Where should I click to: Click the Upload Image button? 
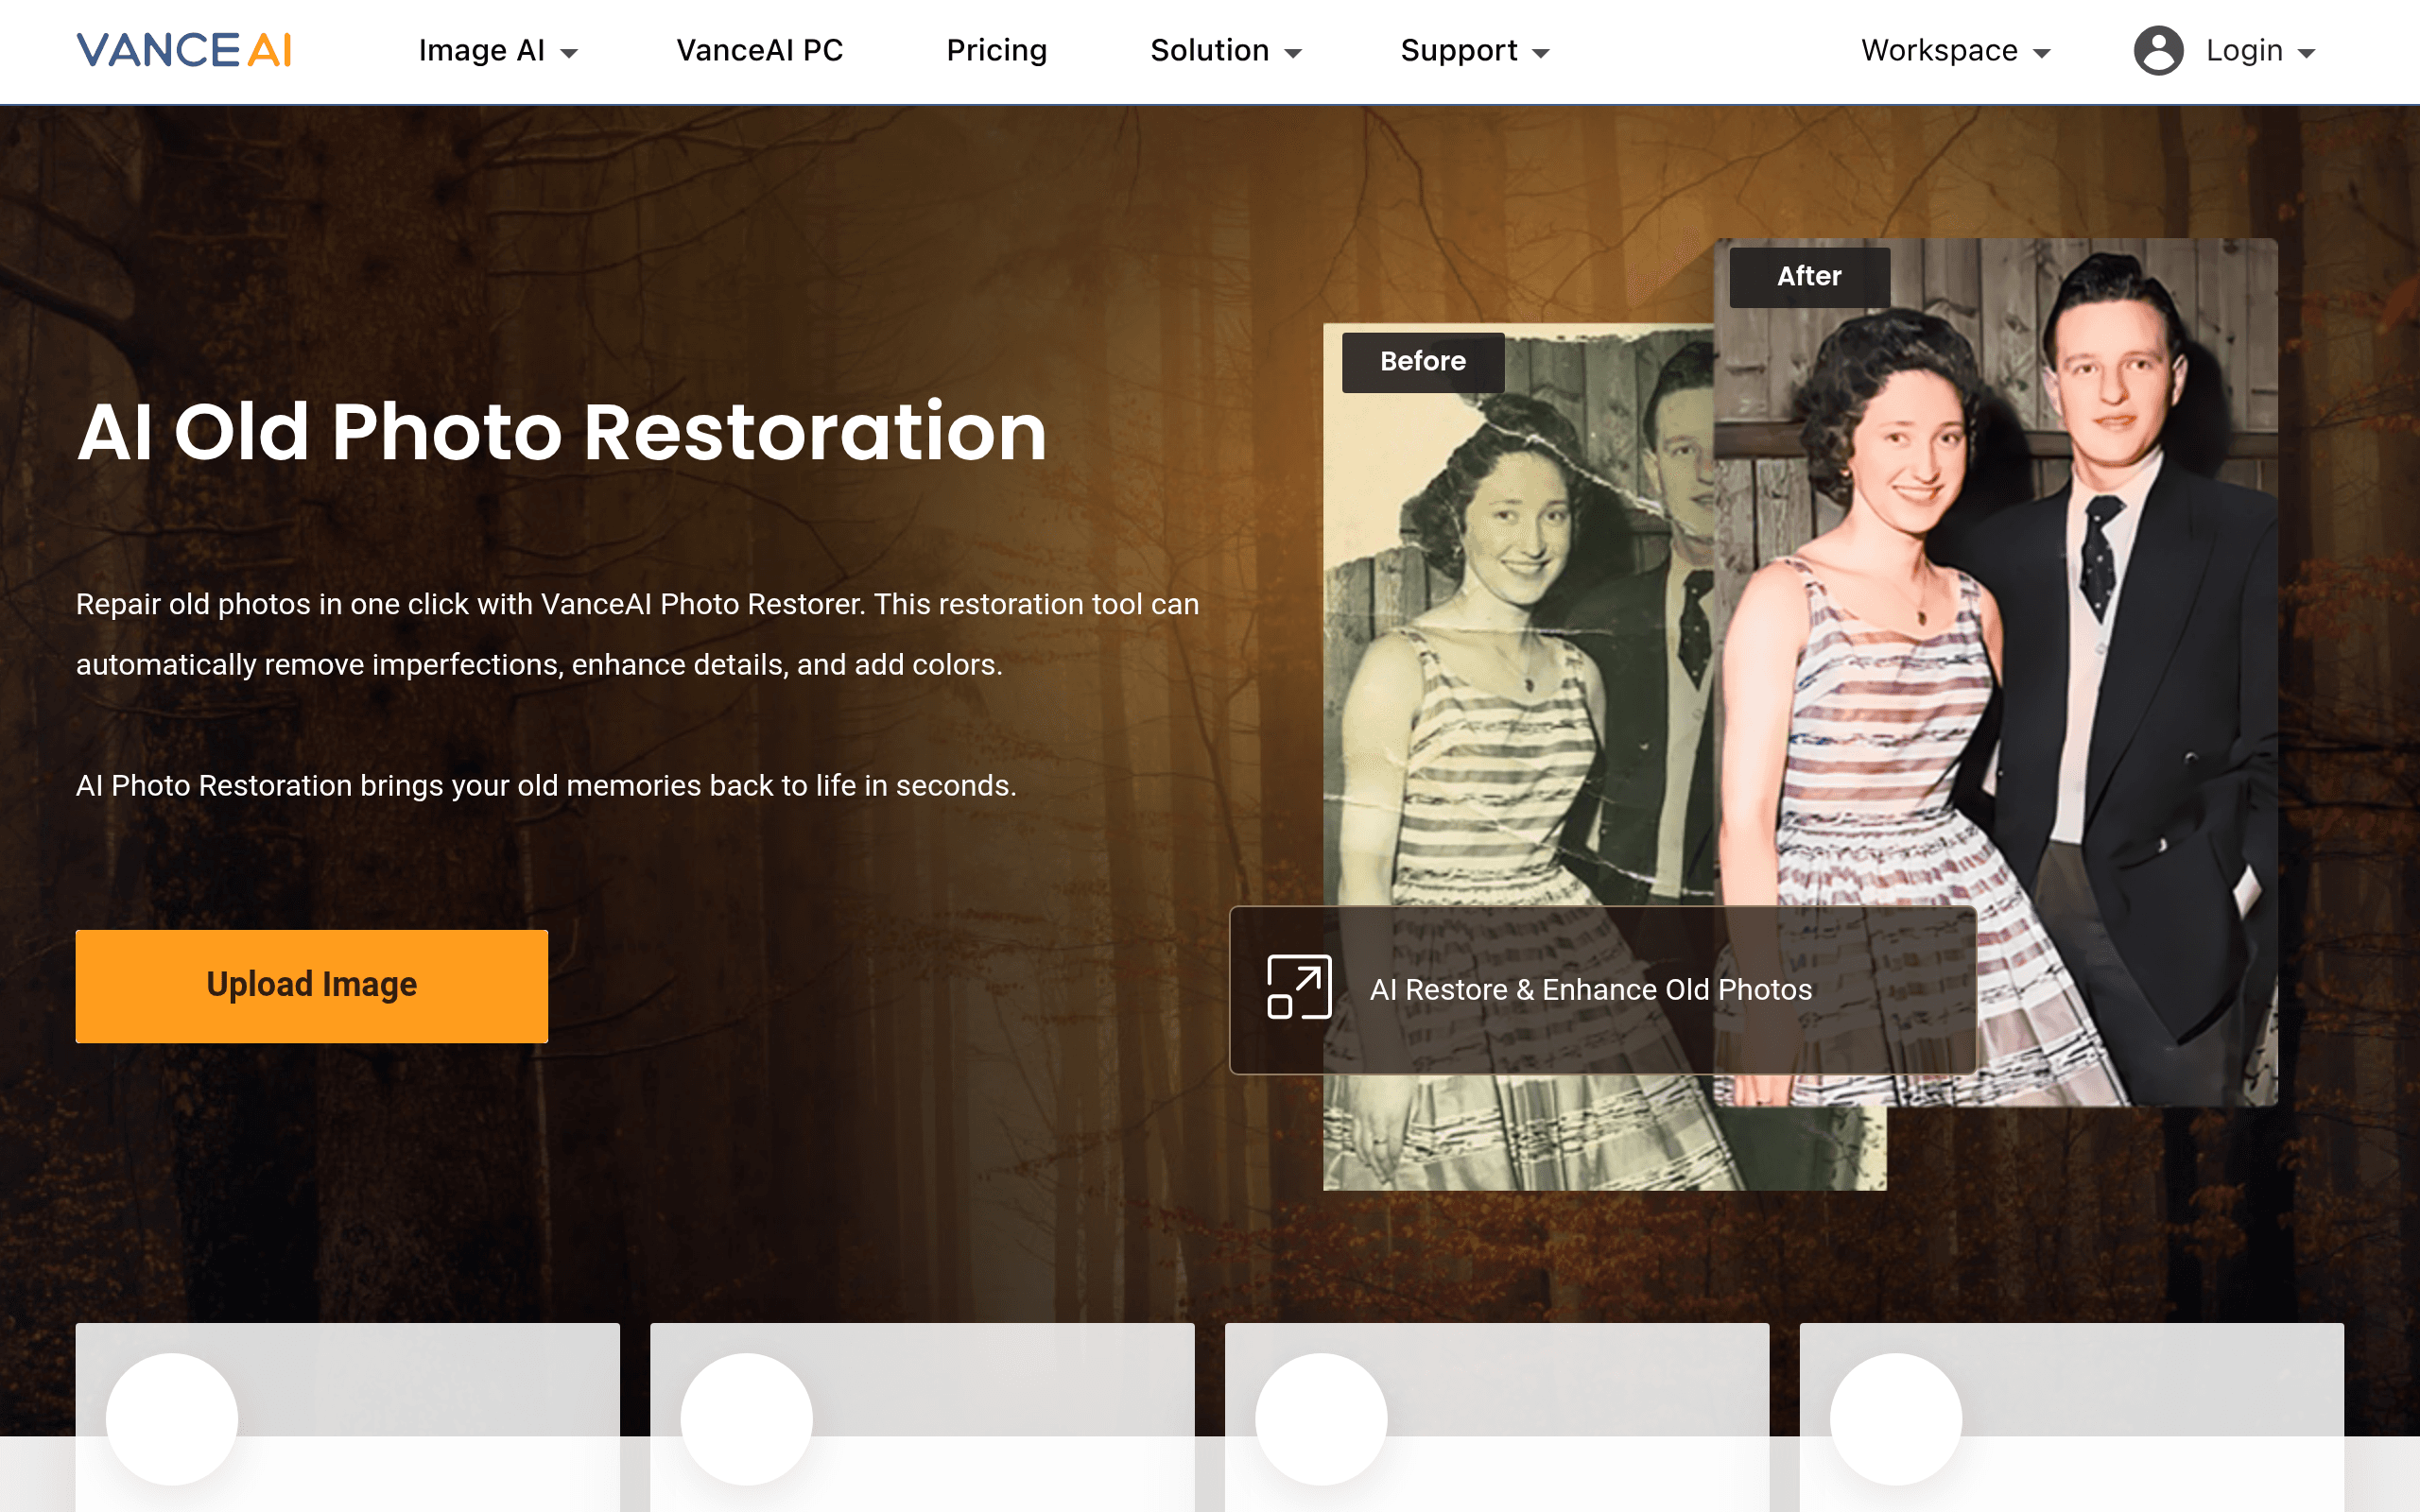(312, 986)
